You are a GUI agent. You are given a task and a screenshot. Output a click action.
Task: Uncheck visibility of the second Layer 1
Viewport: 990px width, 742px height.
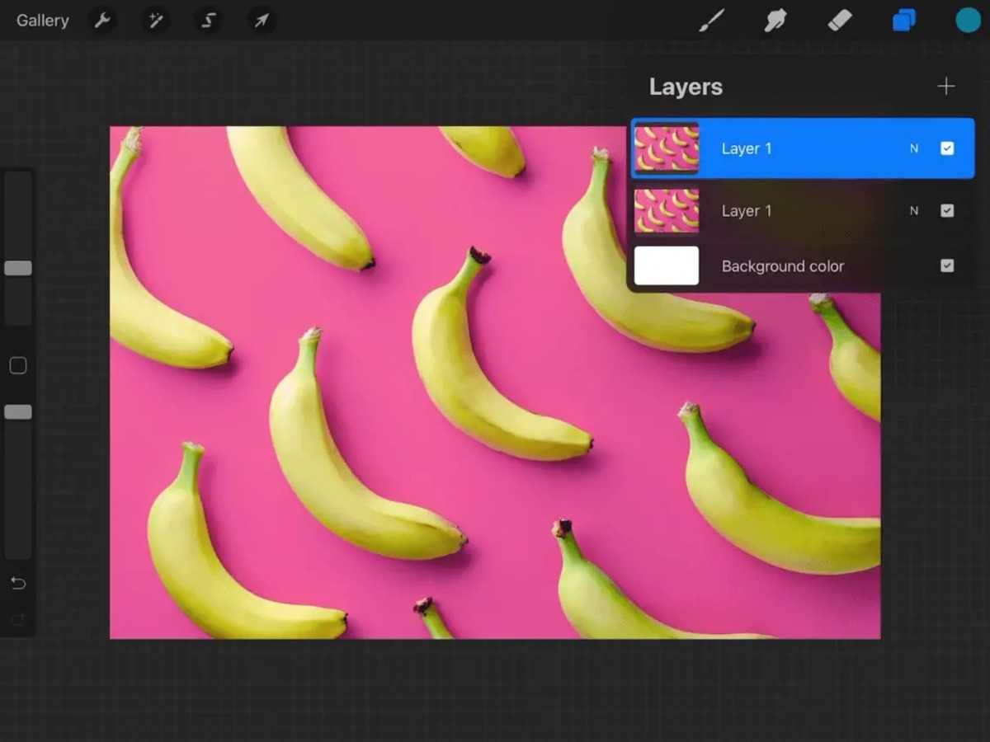(x=946, y=210)
